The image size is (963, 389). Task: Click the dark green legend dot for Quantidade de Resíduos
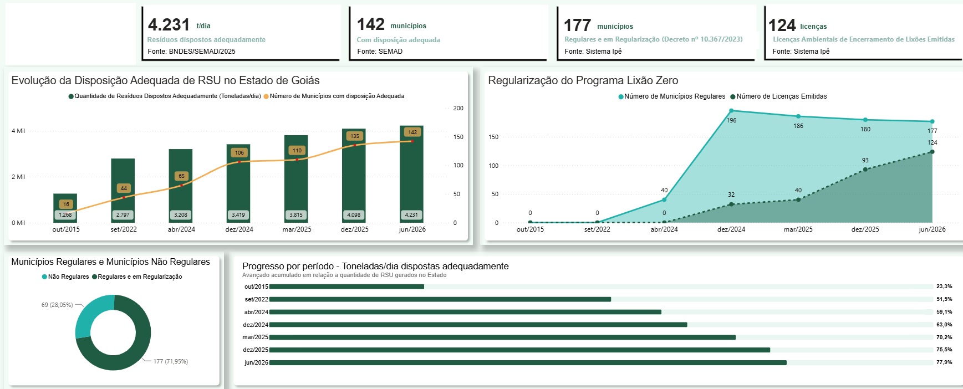tap(71, 96)
